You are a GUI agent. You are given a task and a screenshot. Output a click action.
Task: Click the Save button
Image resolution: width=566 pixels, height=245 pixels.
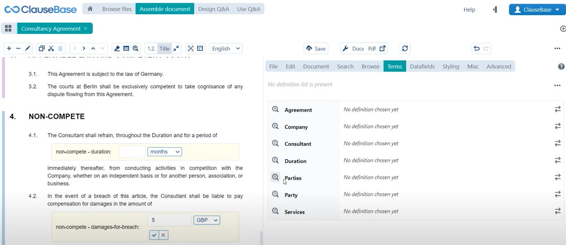[316, 49]
